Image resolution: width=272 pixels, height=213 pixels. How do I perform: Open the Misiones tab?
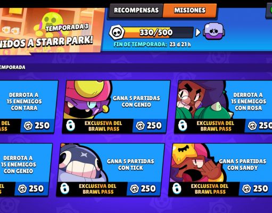189,11
